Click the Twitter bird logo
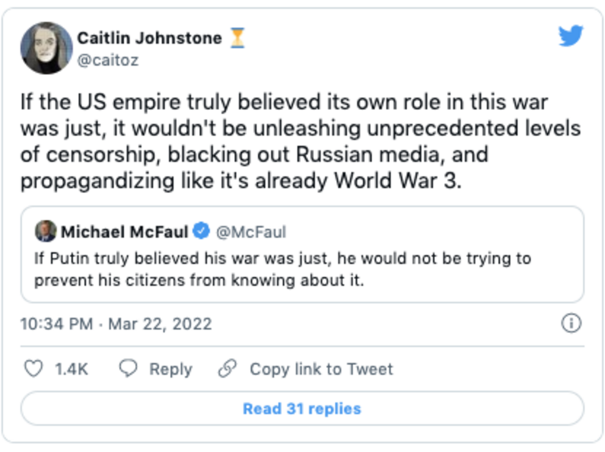 click(570, 36)
